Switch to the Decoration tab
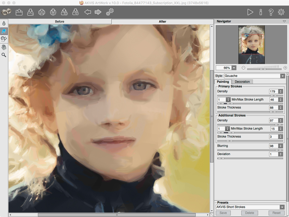The width and height of the screenshot is (289, 217). [242, 82]
